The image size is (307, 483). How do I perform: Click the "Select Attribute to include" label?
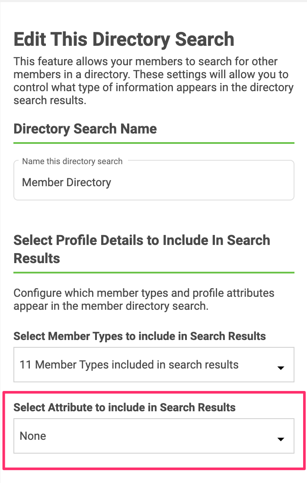point(125,407)
